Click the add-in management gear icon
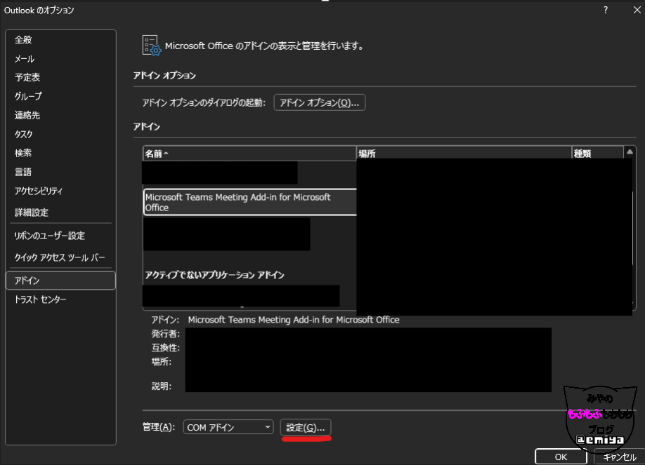This screenshot has width=645, height=465. click(x=151, y=45)
